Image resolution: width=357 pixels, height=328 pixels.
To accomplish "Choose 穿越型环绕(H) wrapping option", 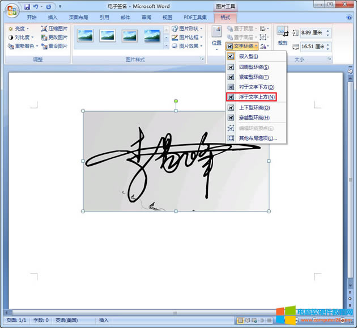I will pyautogui.click(x=256, y=117).
